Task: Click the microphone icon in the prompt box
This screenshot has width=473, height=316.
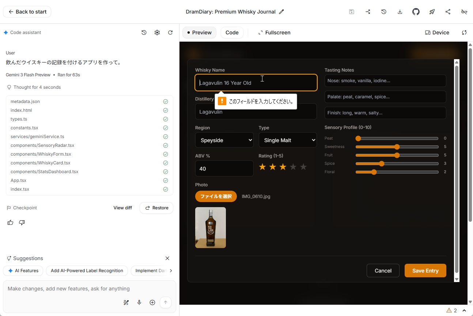Action: [x=139, y=302]
